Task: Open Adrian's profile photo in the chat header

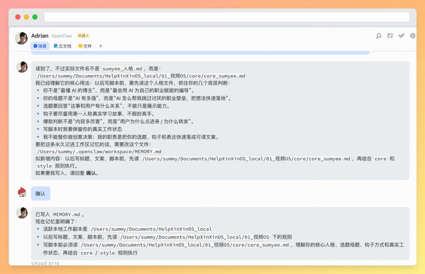Action: (21, 38)
